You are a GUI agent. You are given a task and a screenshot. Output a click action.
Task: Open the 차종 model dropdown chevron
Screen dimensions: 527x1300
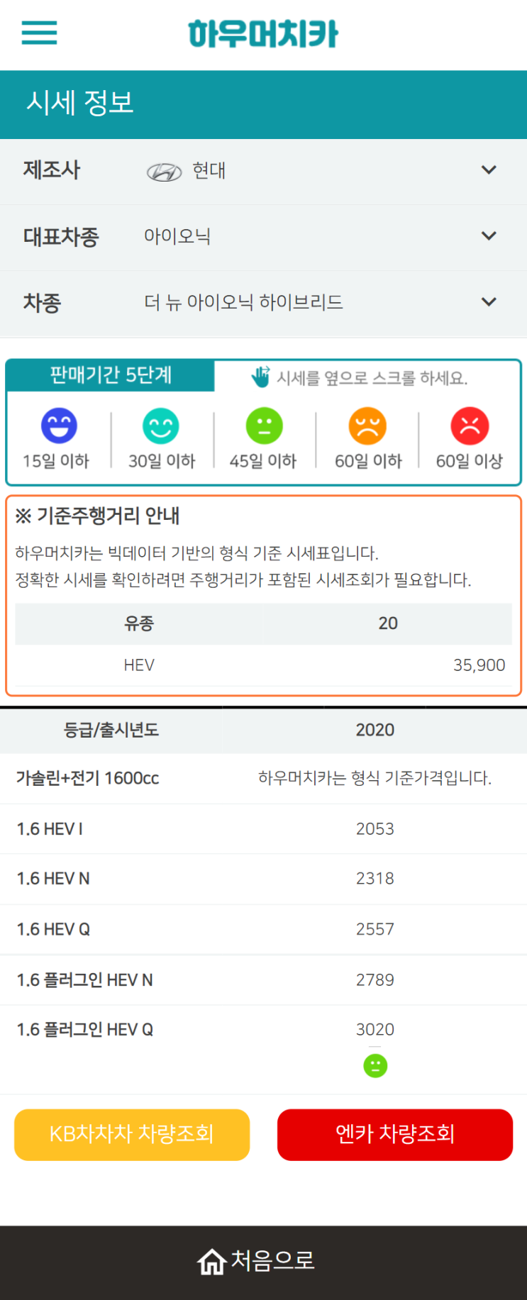coord(489,302)
